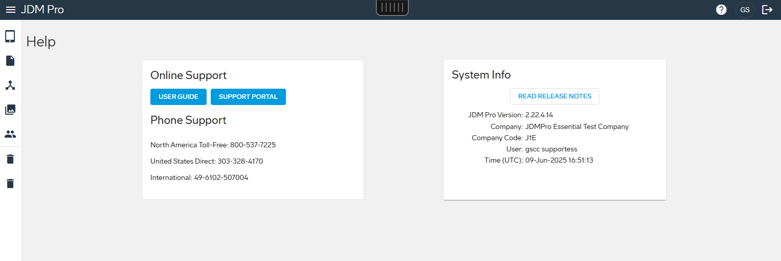Click the United States Direct phone number

(x=240, y=161)
